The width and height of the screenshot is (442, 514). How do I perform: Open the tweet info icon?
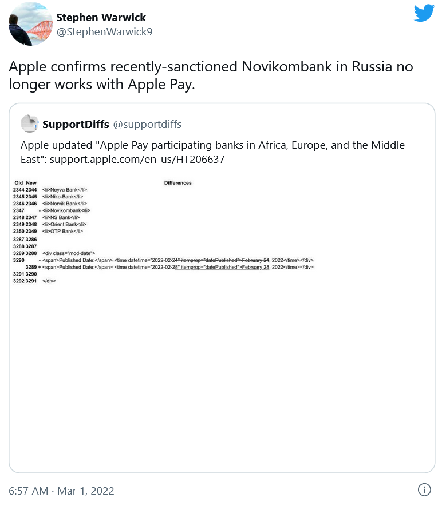[x=424, y=490]
